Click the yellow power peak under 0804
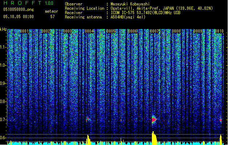This screenshot has height=145, width=228. (x=88, y=140)
